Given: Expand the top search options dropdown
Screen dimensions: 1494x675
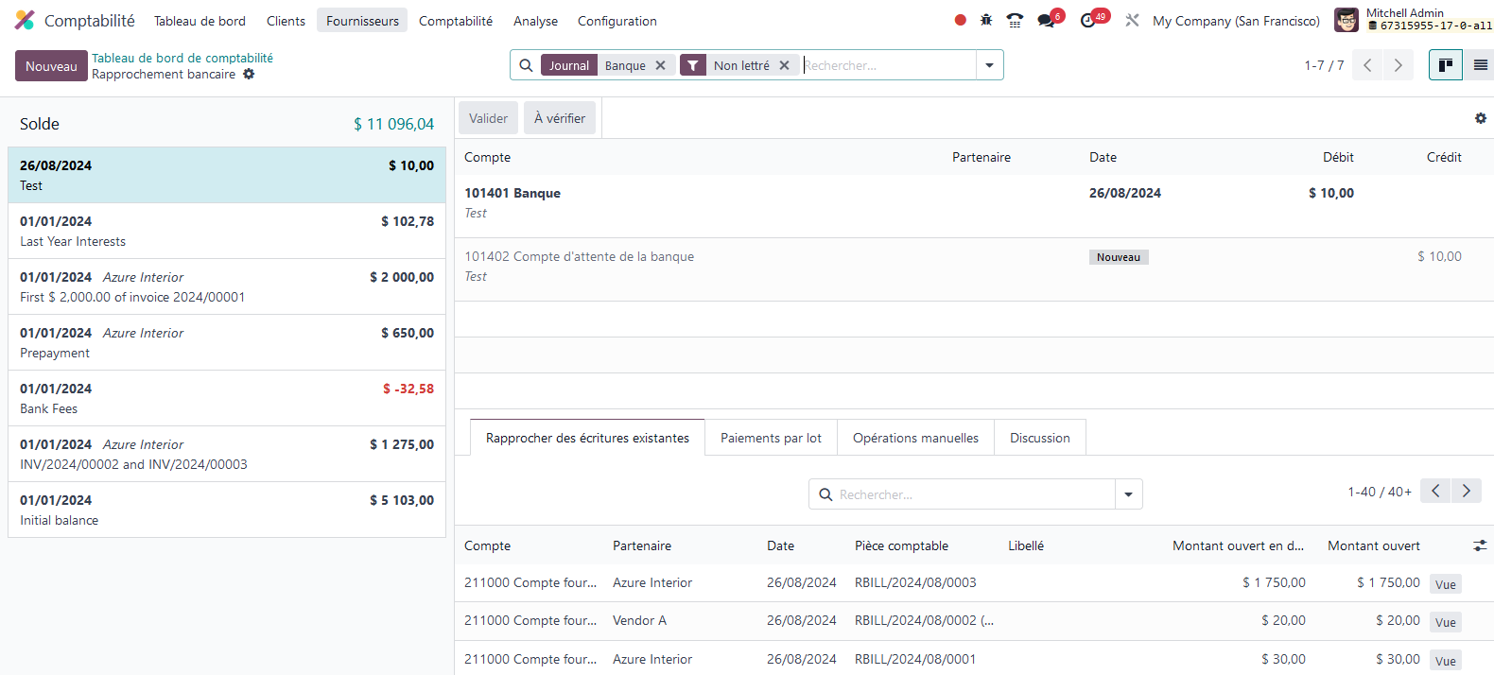Looking at the screenshot, I should pos(989,65).
